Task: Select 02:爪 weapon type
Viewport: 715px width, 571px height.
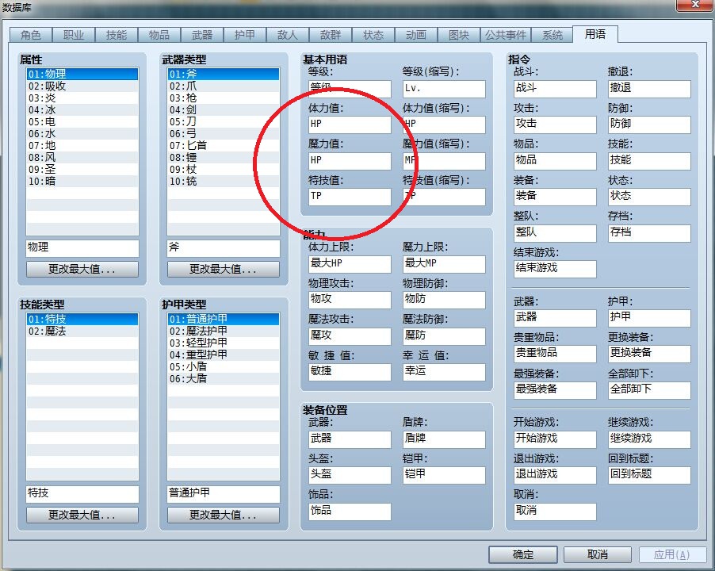Action: pyautogui.click(x=224, y=86)
